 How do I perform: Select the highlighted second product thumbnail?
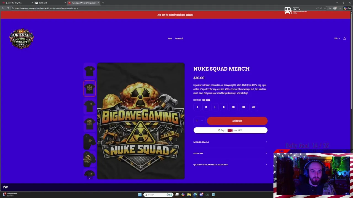[x=90, y=88]
